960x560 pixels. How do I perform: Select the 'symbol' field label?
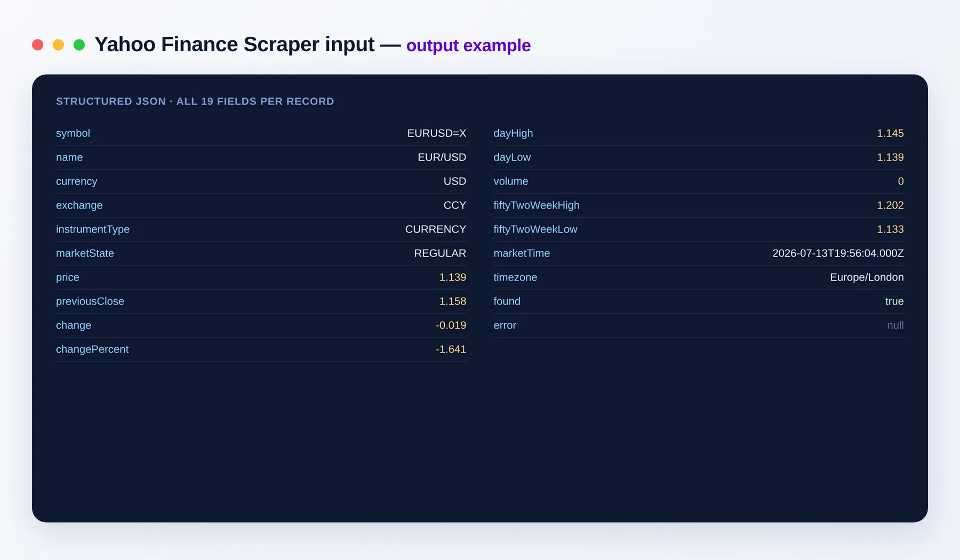coord(73,133)
